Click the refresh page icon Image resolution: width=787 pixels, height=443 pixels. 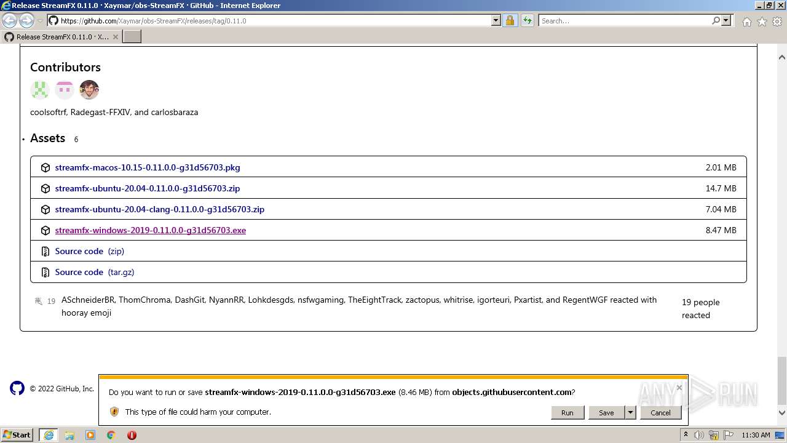pos(528,20)
